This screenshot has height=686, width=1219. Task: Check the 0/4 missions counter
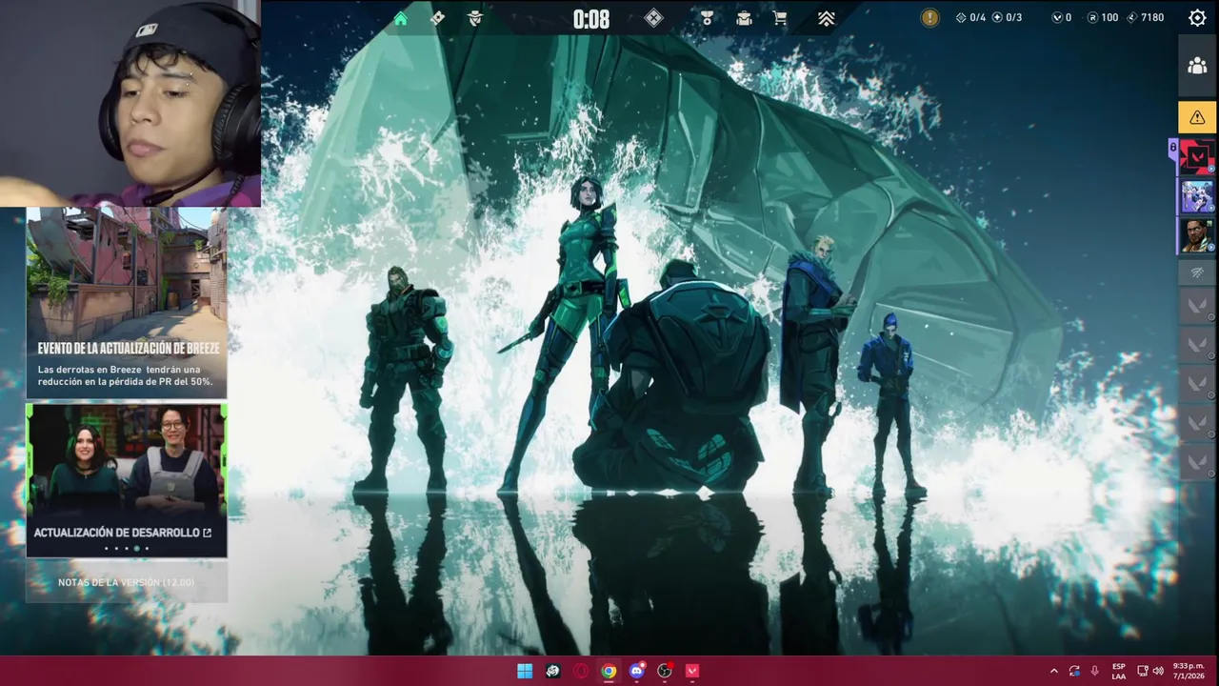970,18
